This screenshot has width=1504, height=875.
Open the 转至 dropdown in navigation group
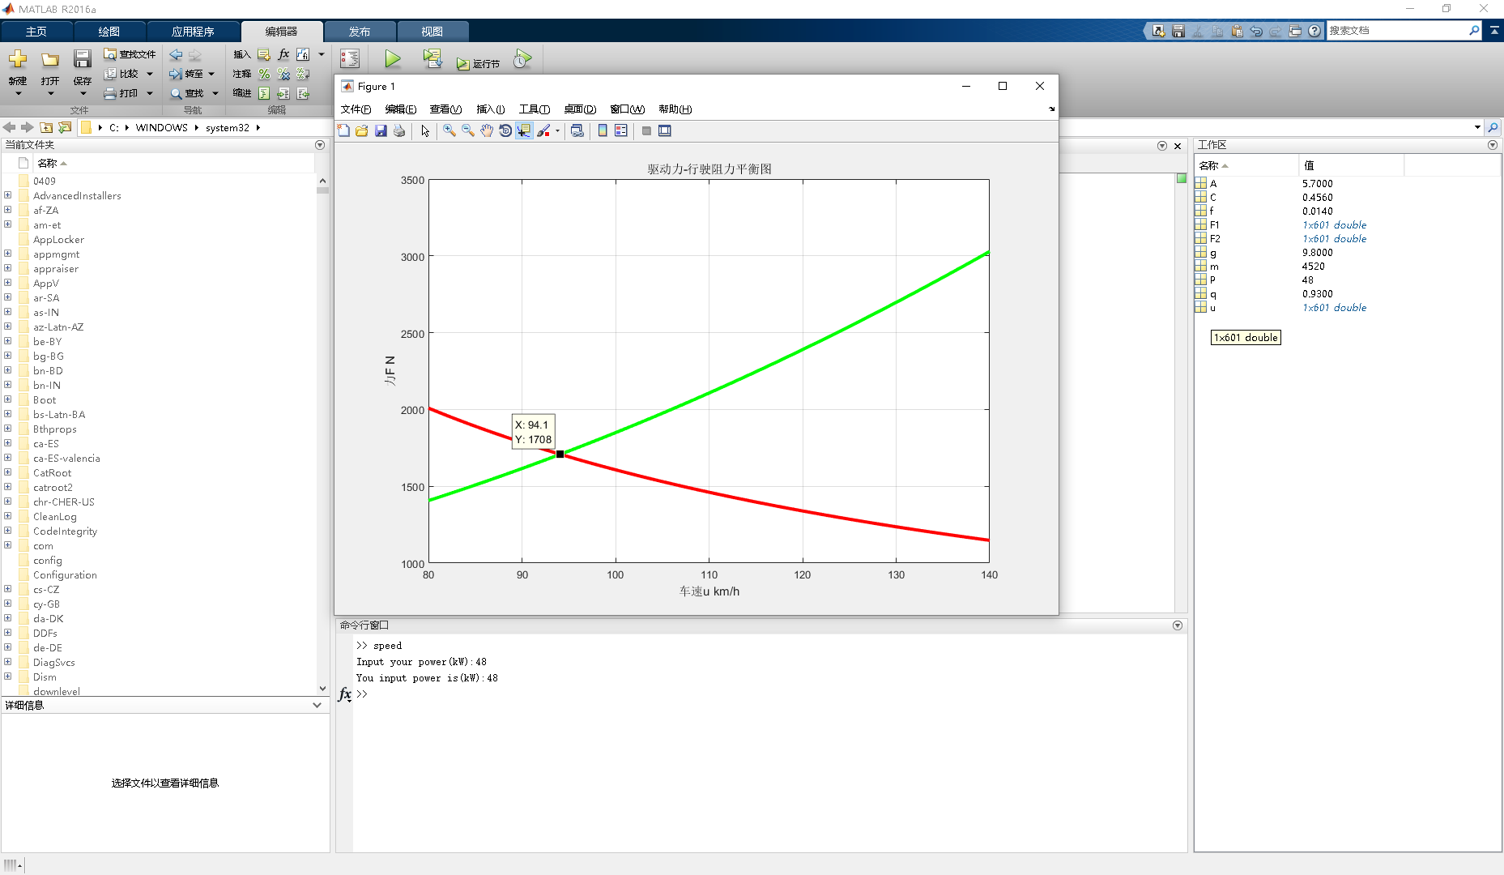(x=211, y=74)
